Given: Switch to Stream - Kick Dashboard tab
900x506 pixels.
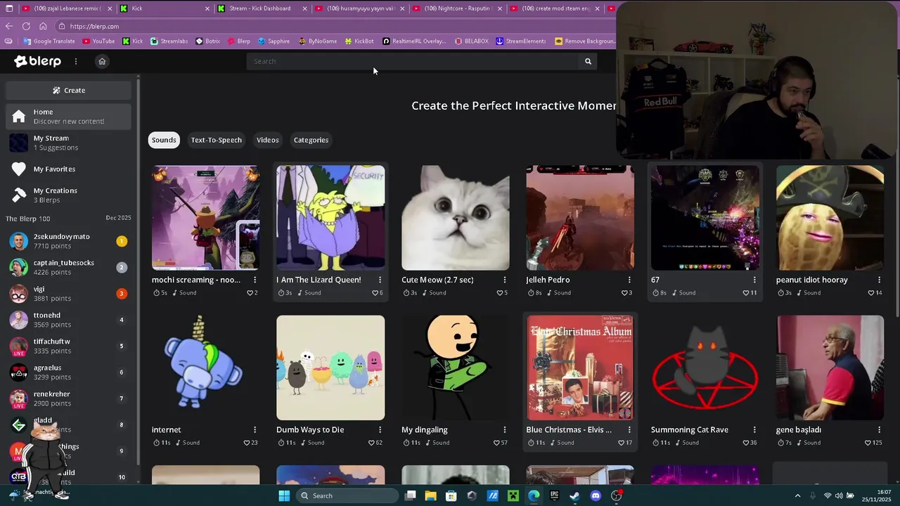Looking at the screenshot, I should click(x=260, y=8).
